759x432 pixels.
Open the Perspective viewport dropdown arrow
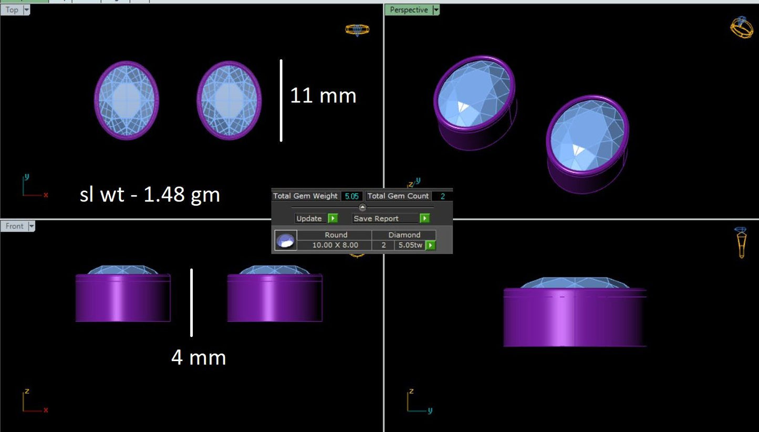tap(435, 10)
